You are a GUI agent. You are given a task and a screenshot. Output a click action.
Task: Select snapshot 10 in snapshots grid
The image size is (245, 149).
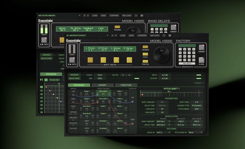coord(185,56)
